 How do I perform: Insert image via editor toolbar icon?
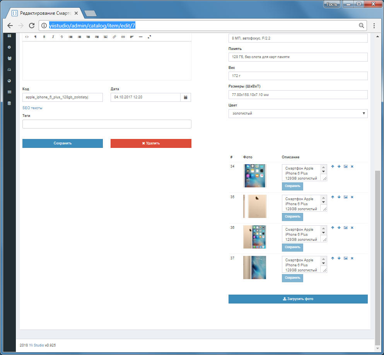pyautogui.click(x=106, y=37)
